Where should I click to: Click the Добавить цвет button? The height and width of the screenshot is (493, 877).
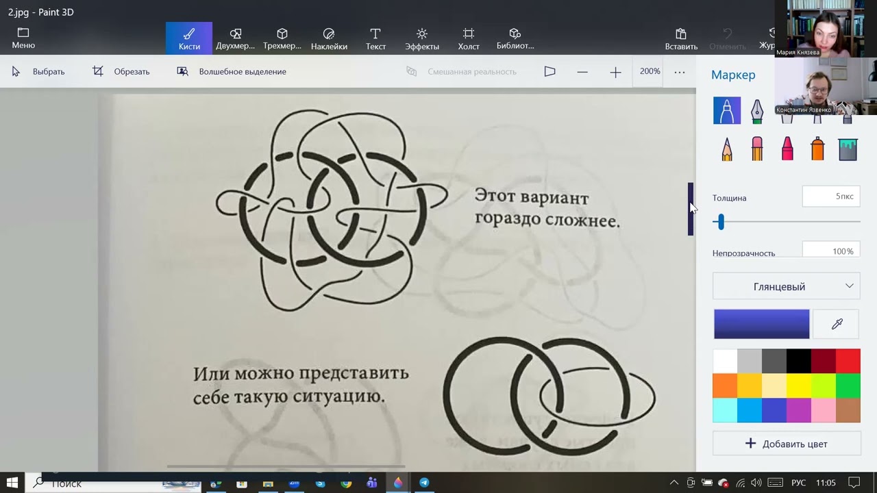[787, 444]
